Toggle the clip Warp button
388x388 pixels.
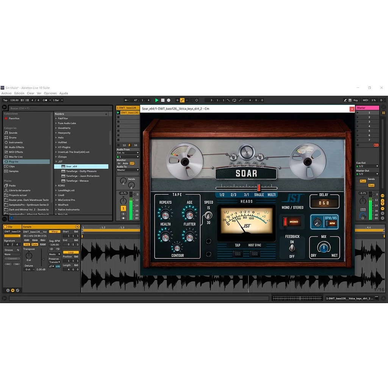(55, 232)
